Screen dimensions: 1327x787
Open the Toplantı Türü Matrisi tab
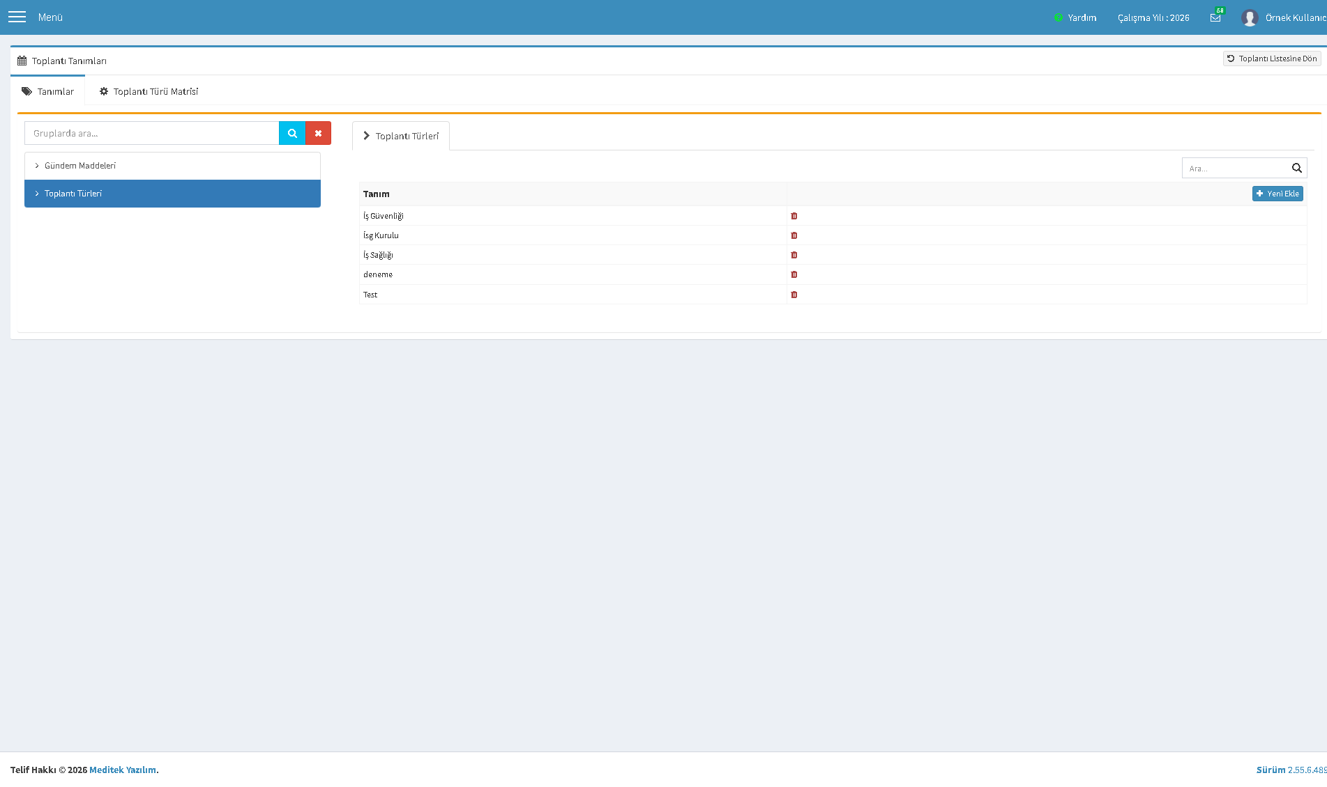pos(149,91)
